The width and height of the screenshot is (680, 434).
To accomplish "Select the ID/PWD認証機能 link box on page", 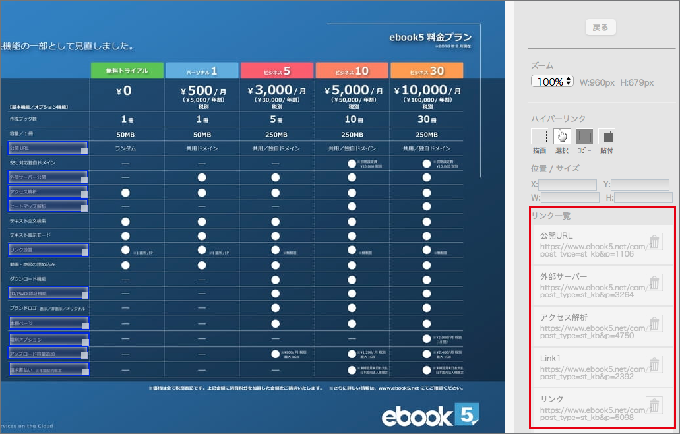I will (x=49, y=293).
